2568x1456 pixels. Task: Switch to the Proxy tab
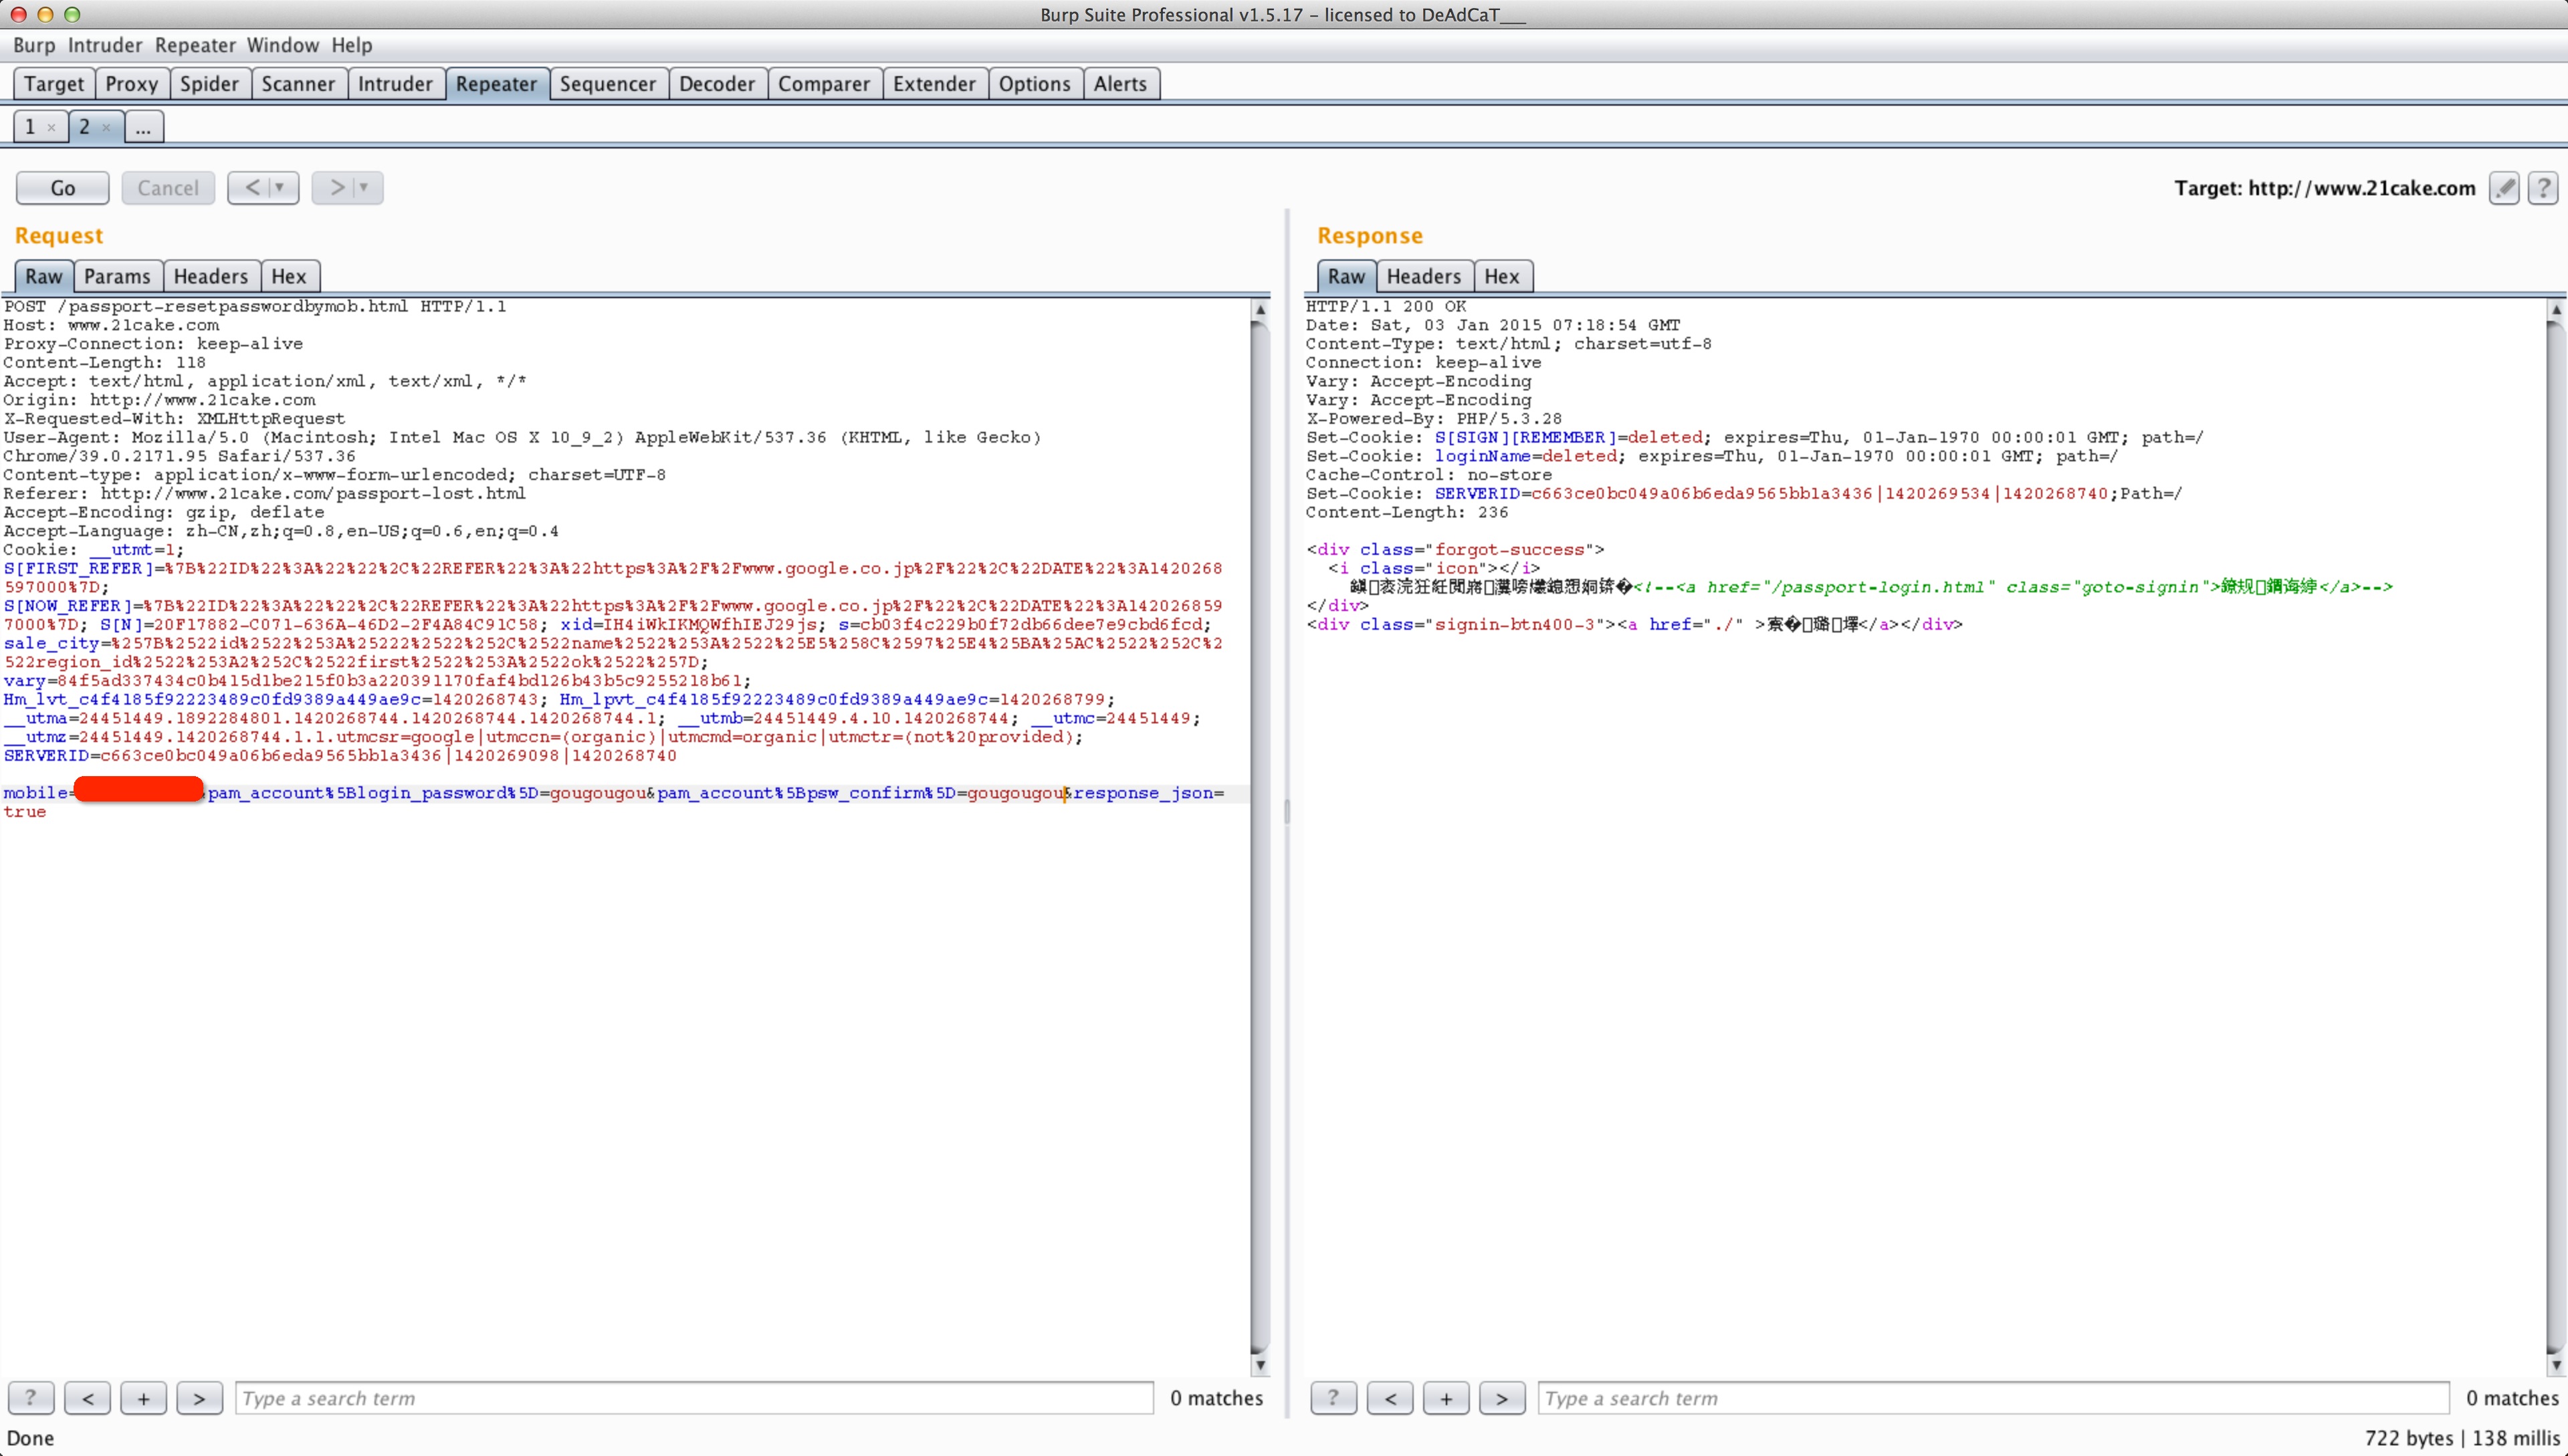pyautogui.click(x=132, y=84)
